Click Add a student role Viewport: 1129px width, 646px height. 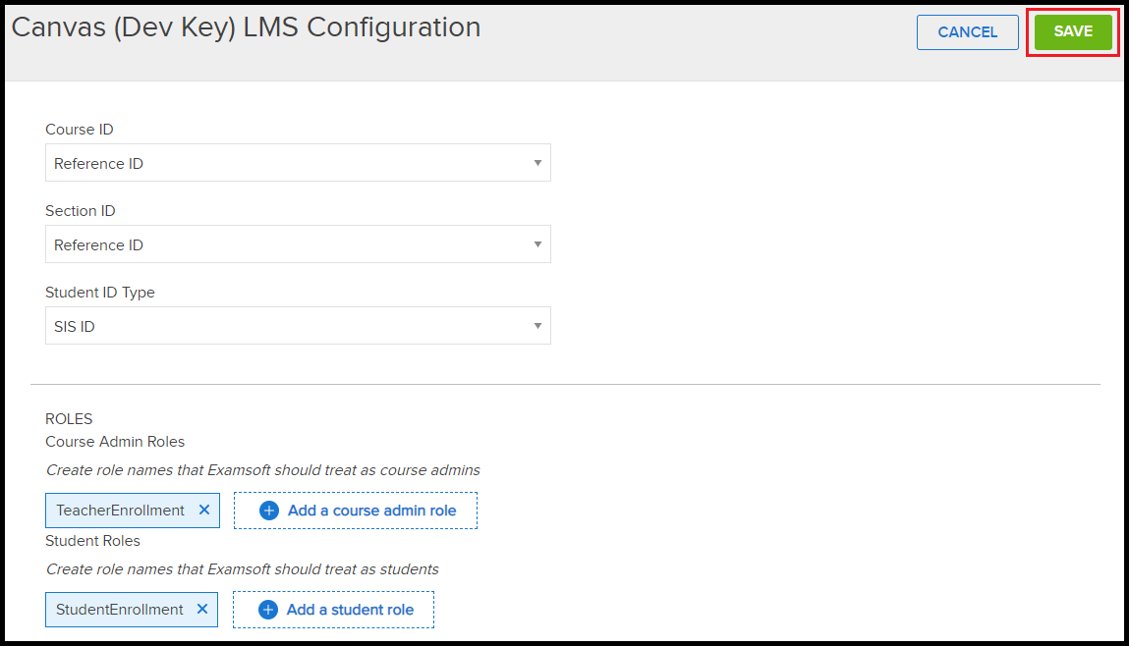[333, 609]
